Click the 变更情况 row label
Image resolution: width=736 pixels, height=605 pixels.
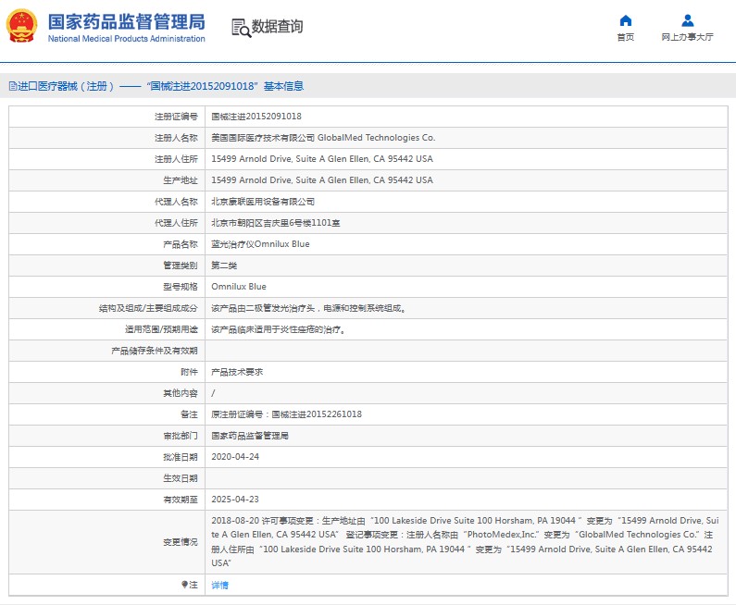(181, 542)
